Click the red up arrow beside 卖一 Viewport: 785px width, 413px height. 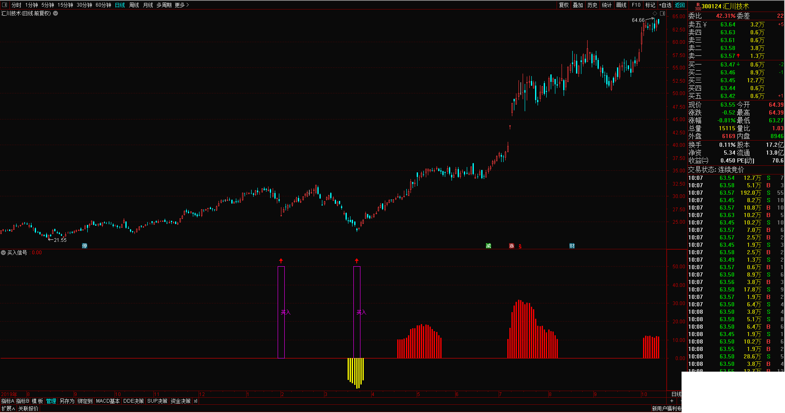click(x=738, y=56)
